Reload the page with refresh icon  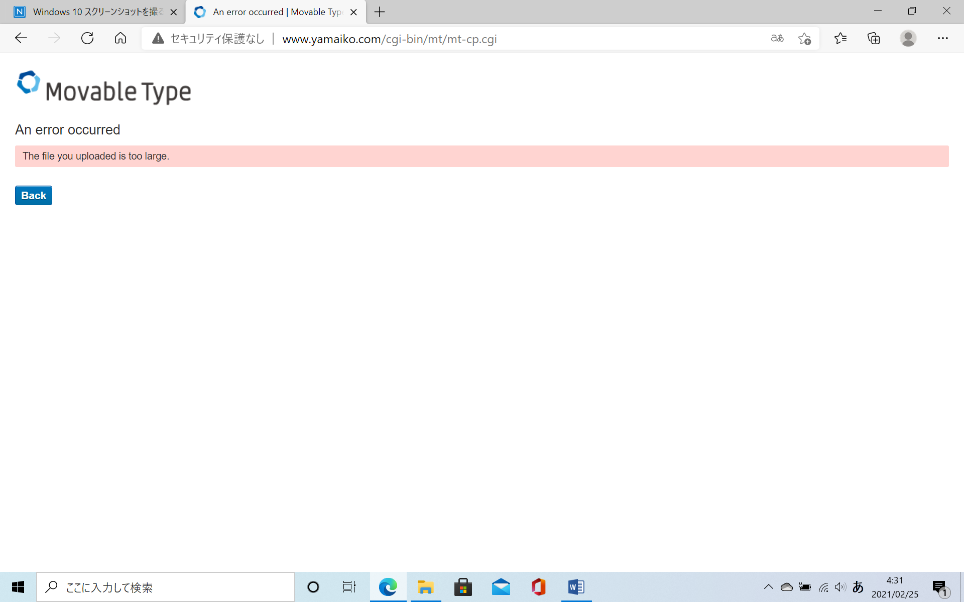(87, 38)
